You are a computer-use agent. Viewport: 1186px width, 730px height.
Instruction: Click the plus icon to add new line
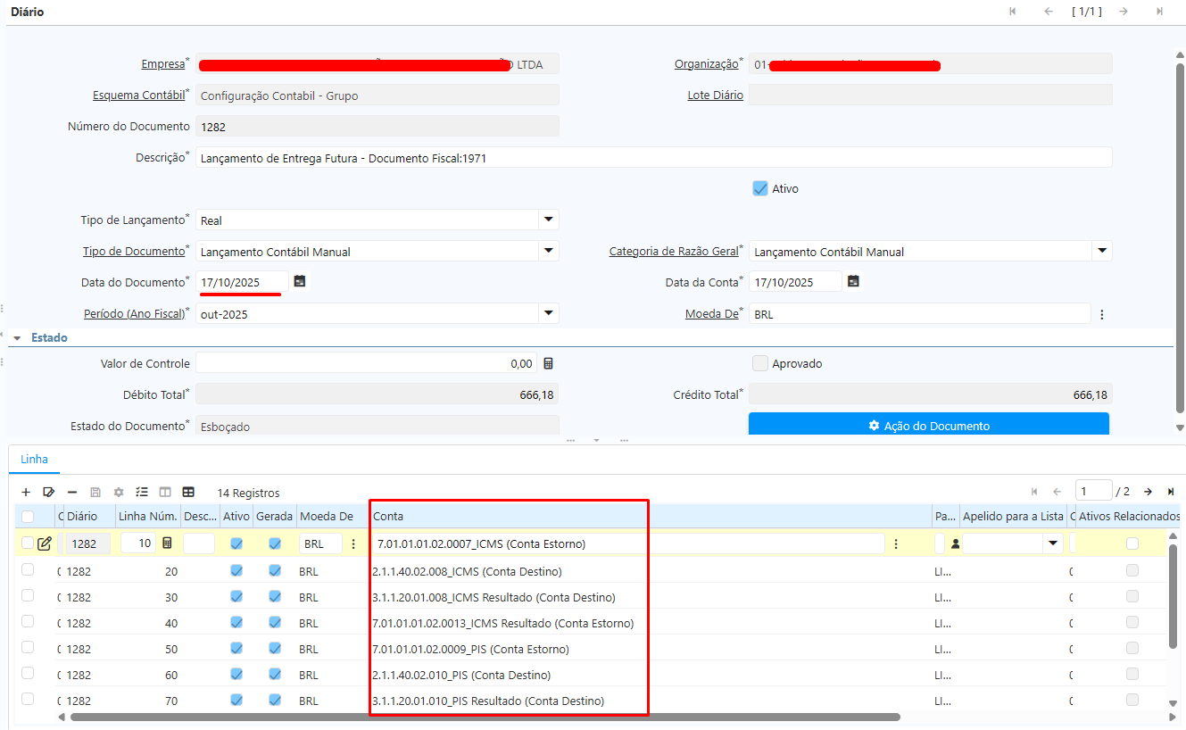[x=26, y=492]
